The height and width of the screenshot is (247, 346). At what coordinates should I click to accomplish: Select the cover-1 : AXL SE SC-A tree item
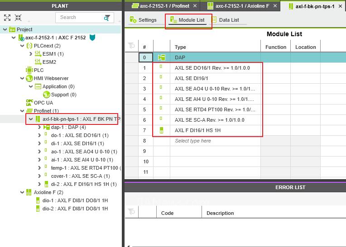(80, 176)
